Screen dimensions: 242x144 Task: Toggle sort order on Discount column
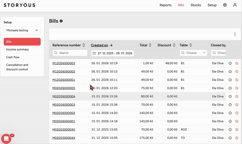[x=174, y=45]
